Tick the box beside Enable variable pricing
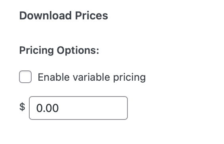This screenshot has height=144, width=224. (25, 77)
